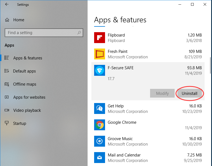Click the Home house icon
The image size is (212, 166).
(7, 20)
